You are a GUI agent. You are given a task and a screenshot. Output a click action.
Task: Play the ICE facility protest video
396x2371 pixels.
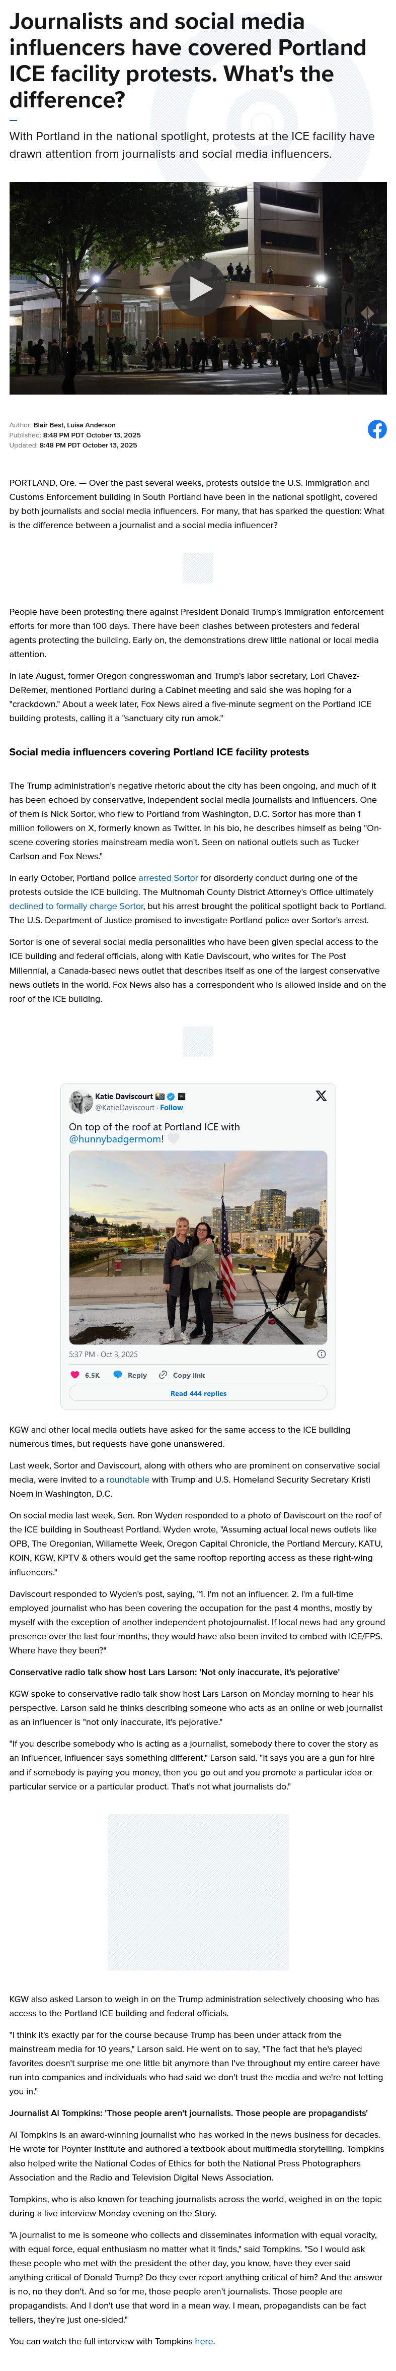pyautogui.click(x=198, y=288)
